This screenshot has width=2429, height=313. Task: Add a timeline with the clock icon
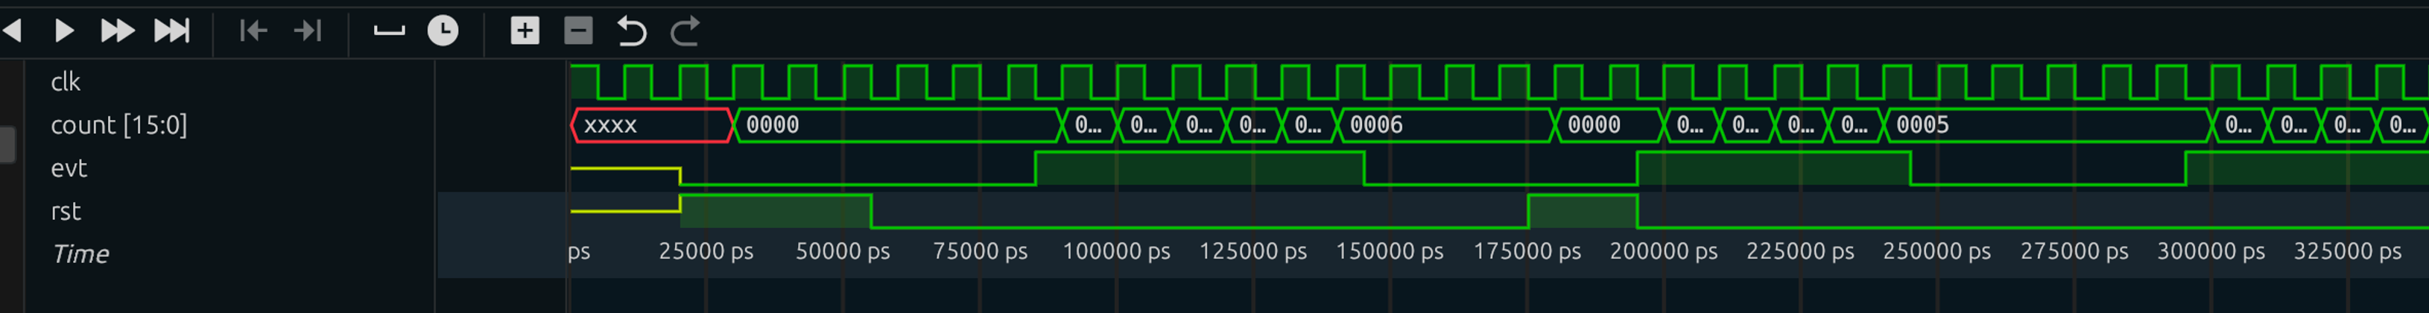443,31
